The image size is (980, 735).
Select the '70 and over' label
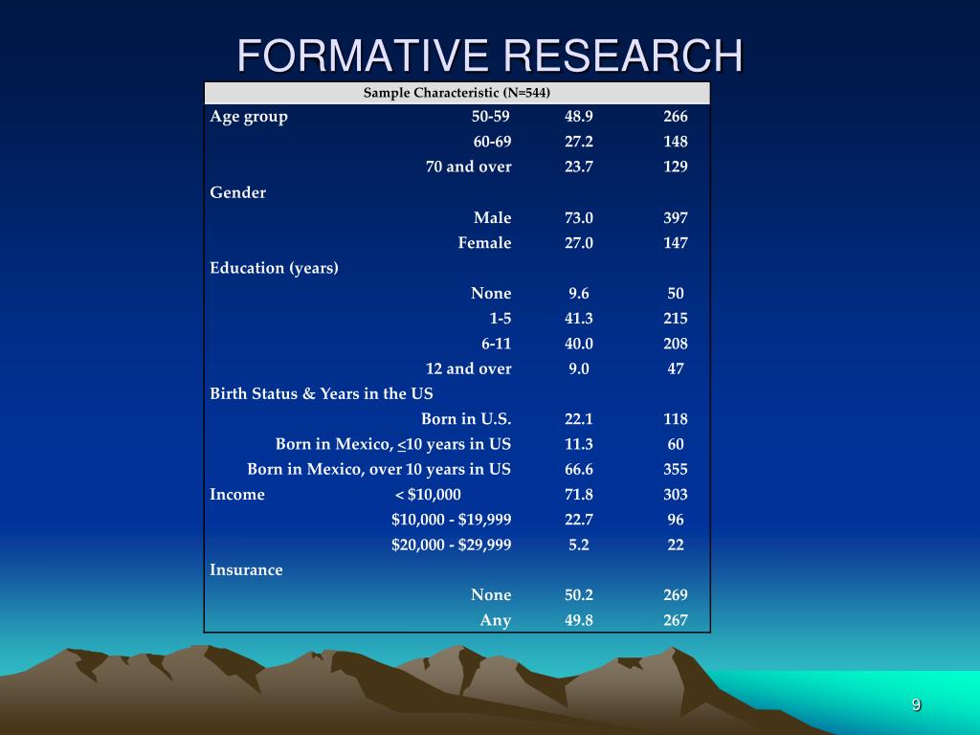coord(468,167)
